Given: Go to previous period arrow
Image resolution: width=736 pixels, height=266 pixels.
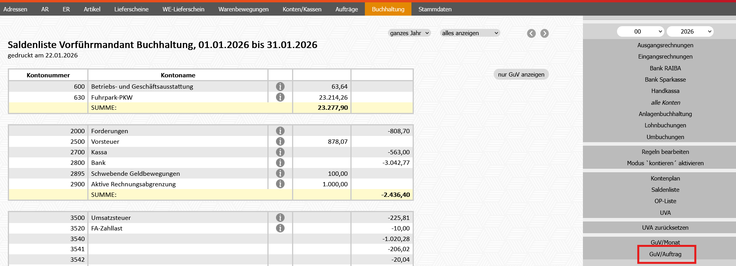Looking at the screenshot, I should (x=531, y=34).
